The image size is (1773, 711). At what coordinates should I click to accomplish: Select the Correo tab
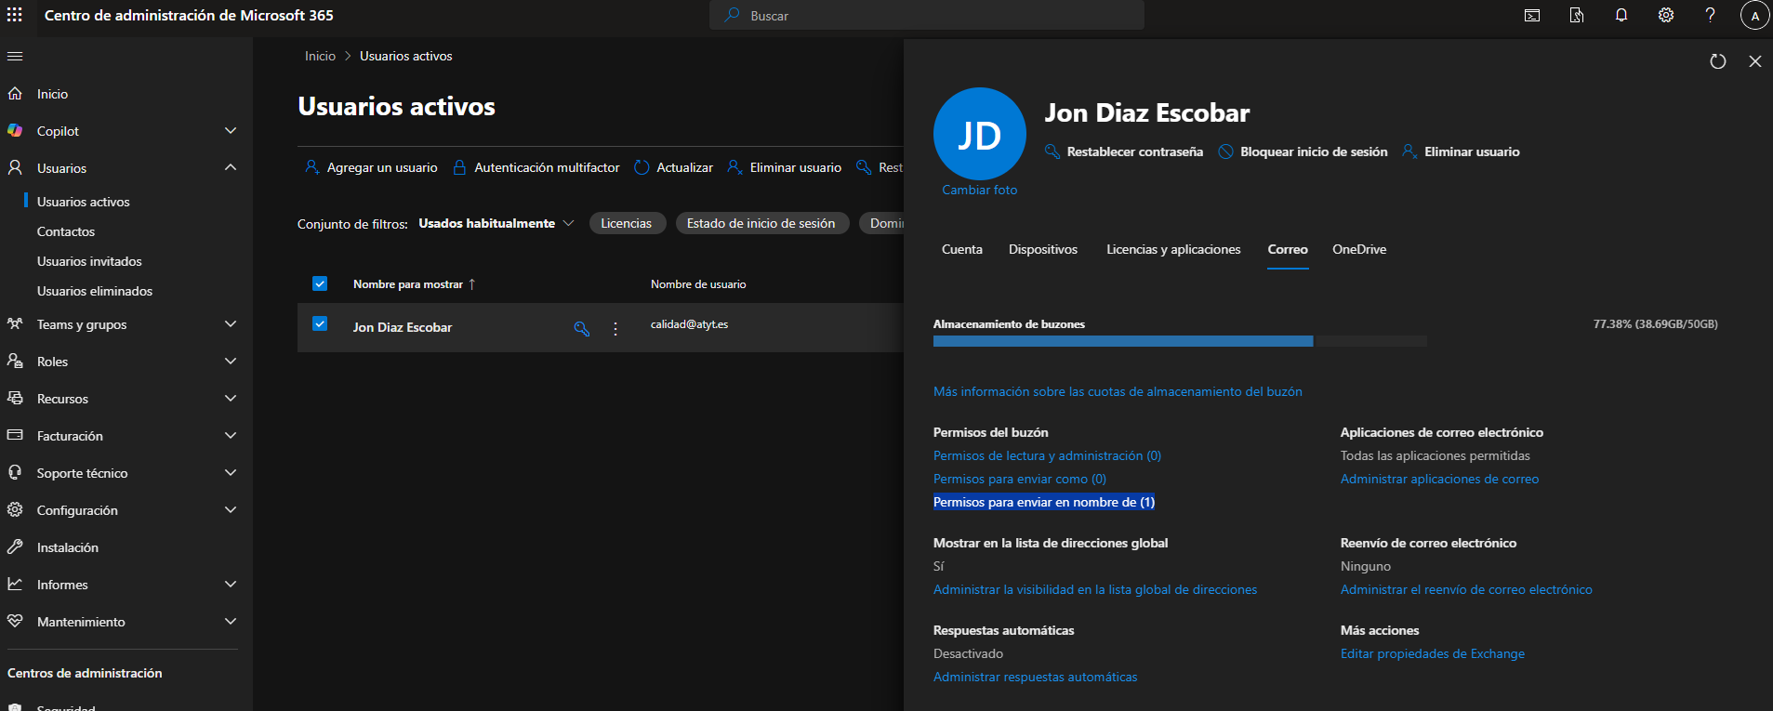(x=1288, y=249)
